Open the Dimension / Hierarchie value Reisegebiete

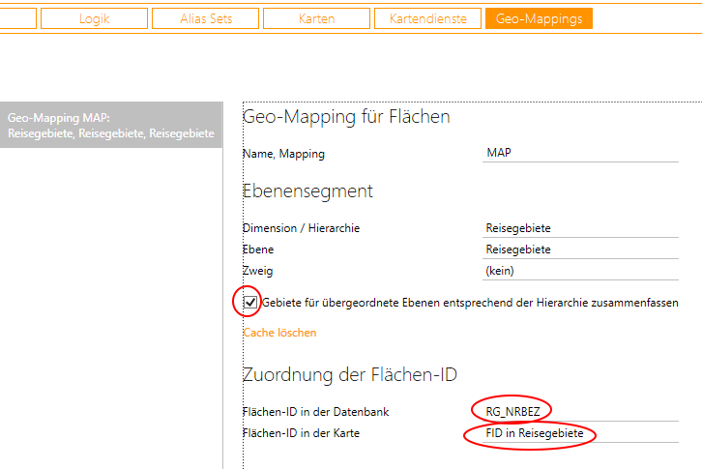(580, 228)
